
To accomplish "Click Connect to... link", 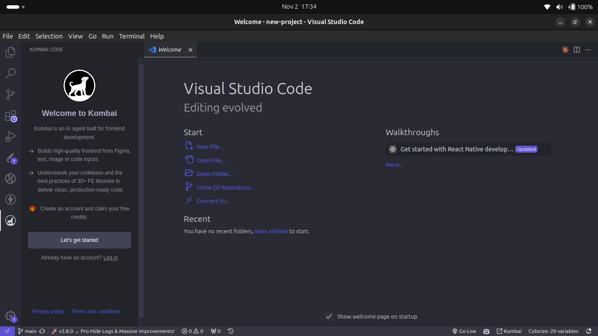I will (207, 201).
